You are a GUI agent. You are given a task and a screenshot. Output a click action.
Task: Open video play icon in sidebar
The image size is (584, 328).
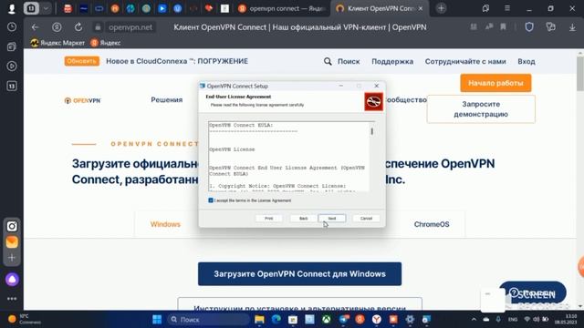click(12, 67)
